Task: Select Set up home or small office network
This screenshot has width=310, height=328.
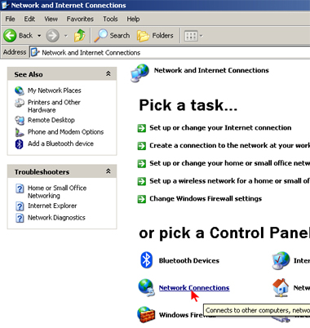Action: (230, 163)
